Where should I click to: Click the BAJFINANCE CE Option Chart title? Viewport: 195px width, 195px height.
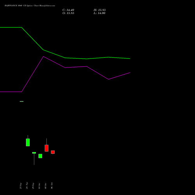(30, 6)
